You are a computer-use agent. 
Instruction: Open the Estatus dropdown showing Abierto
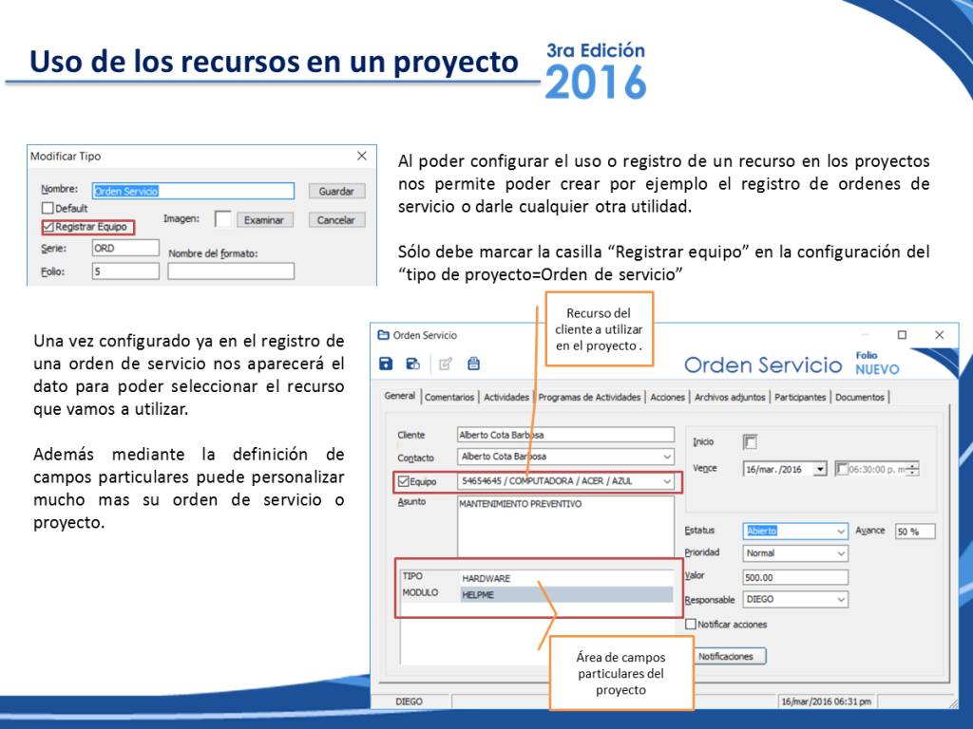[841, 532]
